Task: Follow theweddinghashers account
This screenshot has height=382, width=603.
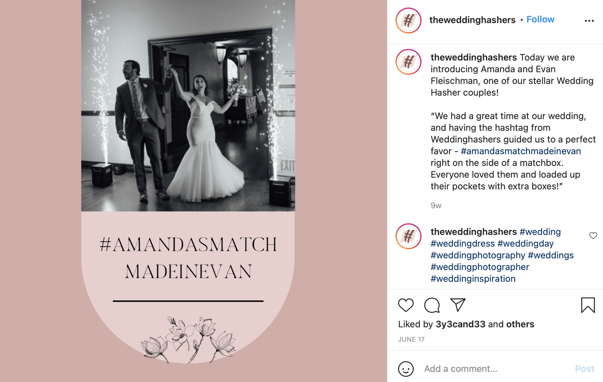Action: point(540,20)
